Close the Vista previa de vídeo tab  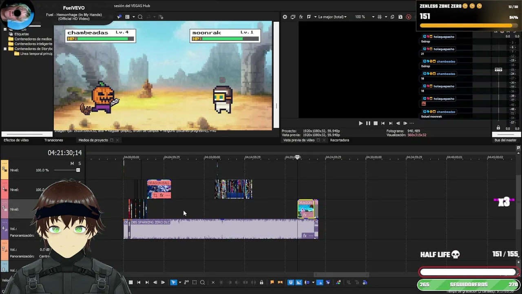coord(324,140)
